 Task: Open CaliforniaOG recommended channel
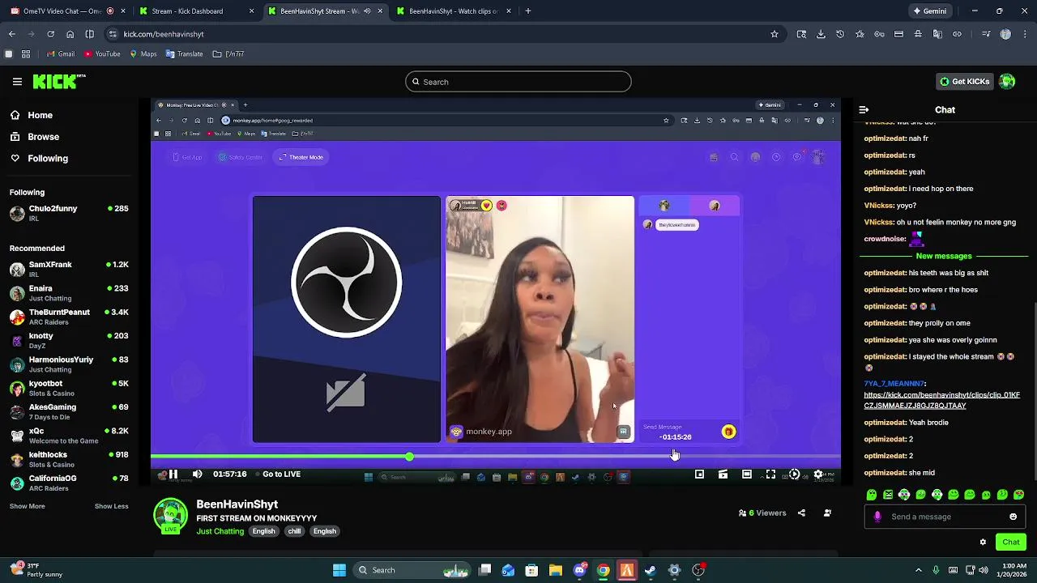[x=69, y=483]
